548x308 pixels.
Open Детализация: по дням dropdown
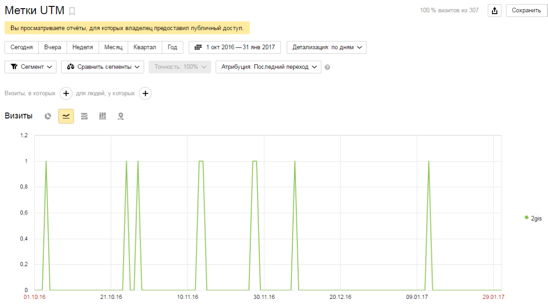327,47
